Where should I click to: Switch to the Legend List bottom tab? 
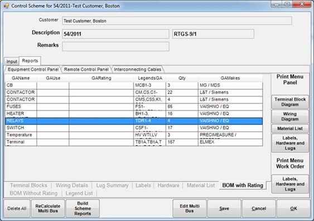pos(79,193)
